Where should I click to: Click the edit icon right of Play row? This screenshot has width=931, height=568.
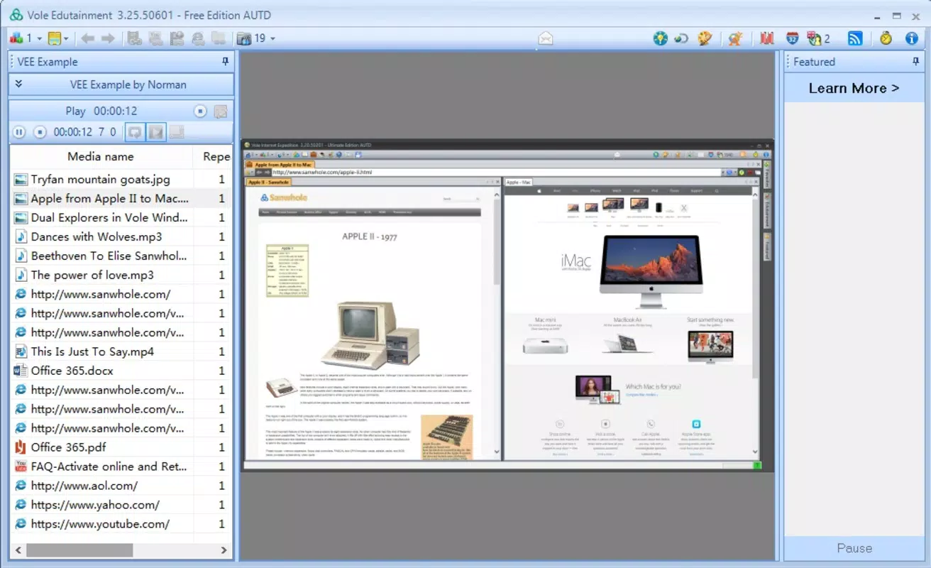(221, 111)
